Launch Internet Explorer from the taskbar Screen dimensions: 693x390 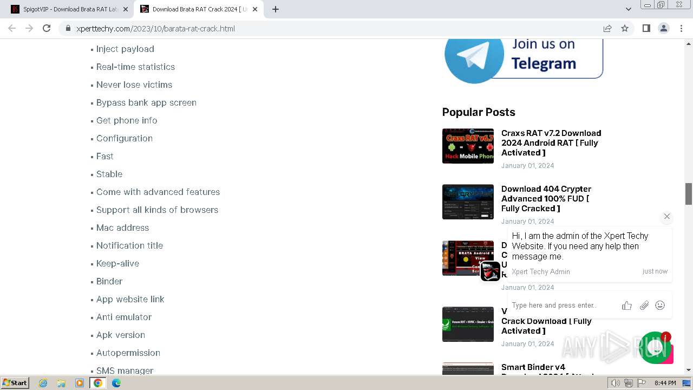click(43, 383)
